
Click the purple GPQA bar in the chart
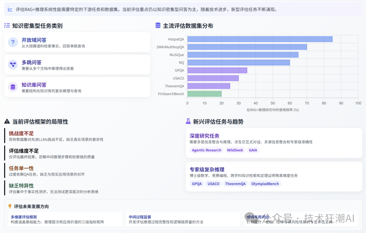pos(217,70)
